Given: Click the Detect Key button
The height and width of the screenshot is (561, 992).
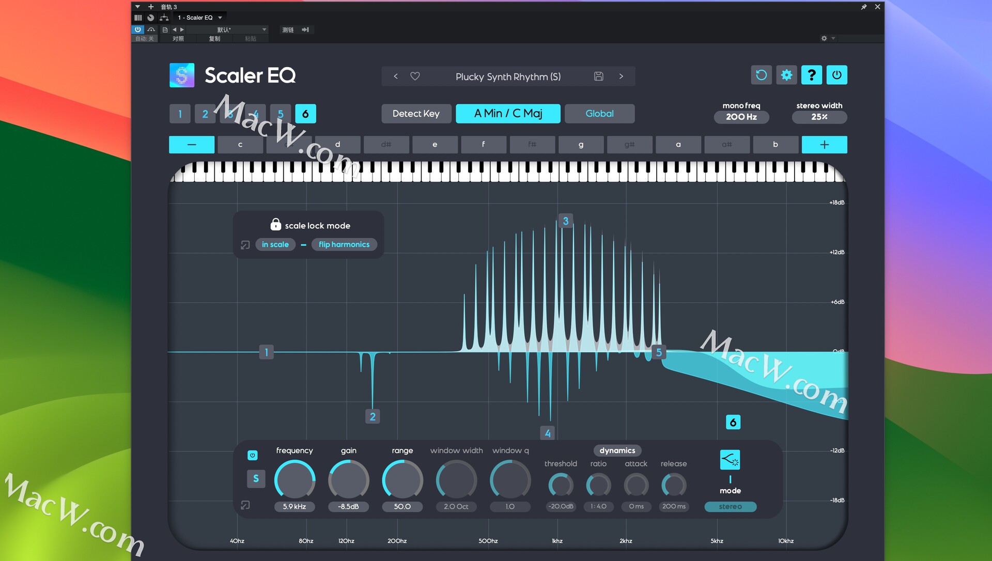Looking at the screenshot, I should pyautogui.click(x=416, y=114).
